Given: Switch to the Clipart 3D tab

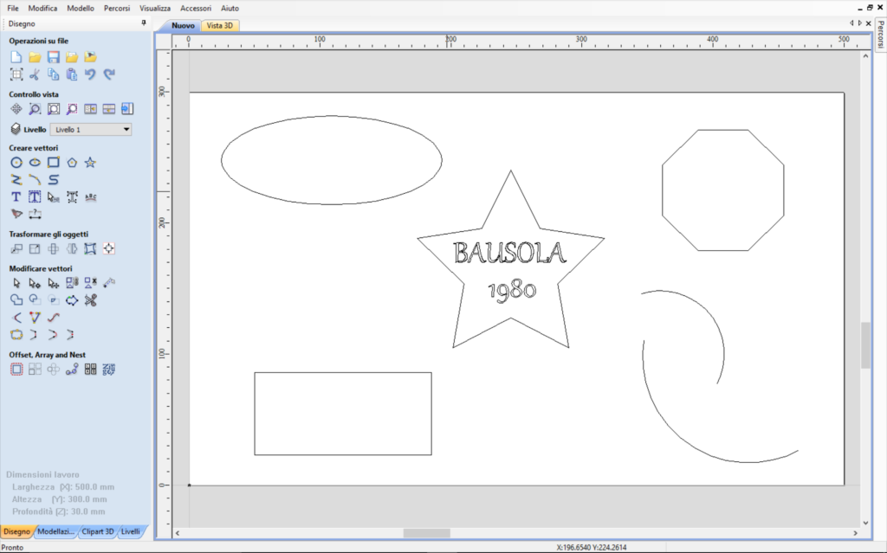Looking at the screenshot, I should (97, 531).
